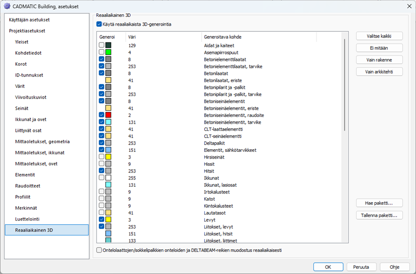
Task: Click the blue swatch for Elementit, sähkötarvikkeet
Action: click(108, 150)
